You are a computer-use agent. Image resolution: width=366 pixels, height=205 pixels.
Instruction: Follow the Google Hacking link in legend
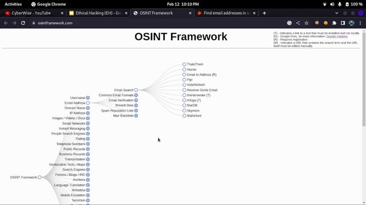pos(337,36)
